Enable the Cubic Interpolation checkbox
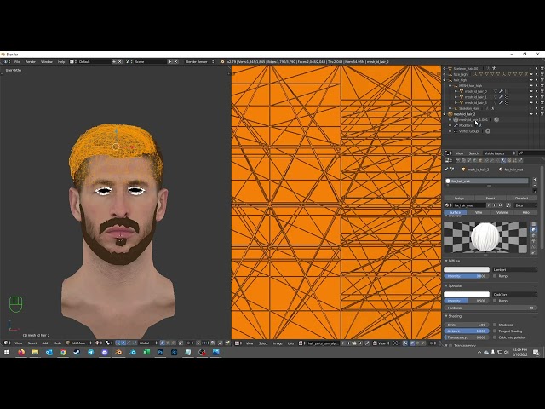 (495, 337)
